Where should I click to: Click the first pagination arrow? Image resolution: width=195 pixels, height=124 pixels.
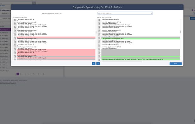[x=13, y=74]
